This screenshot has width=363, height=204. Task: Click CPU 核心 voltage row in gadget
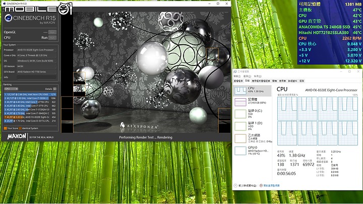pyautogui.click(x=330, y=44)
